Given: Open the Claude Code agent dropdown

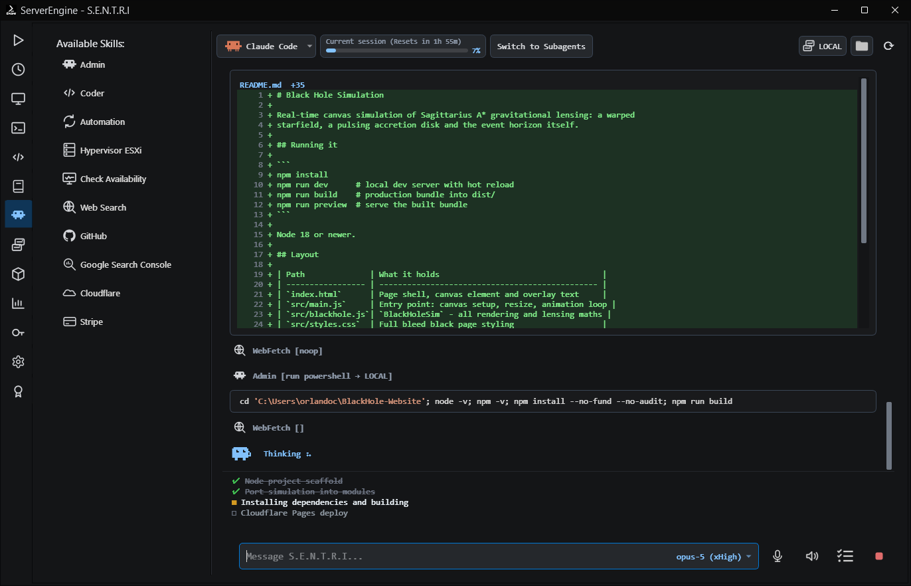Looking at the screenshot, I should point(266,47).
